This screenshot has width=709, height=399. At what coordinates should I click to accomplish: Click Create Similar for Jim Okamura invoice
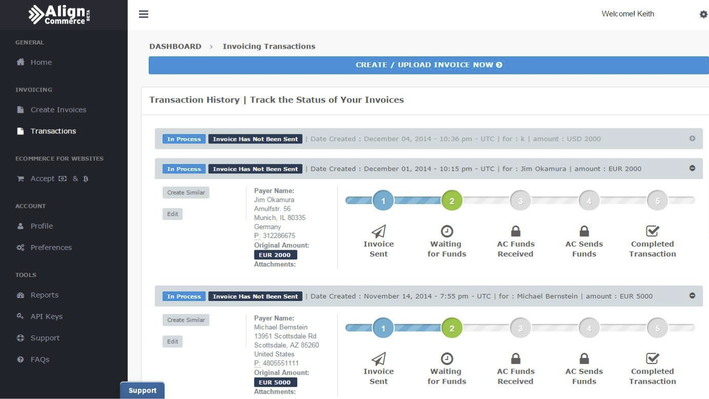pos(186,192)
